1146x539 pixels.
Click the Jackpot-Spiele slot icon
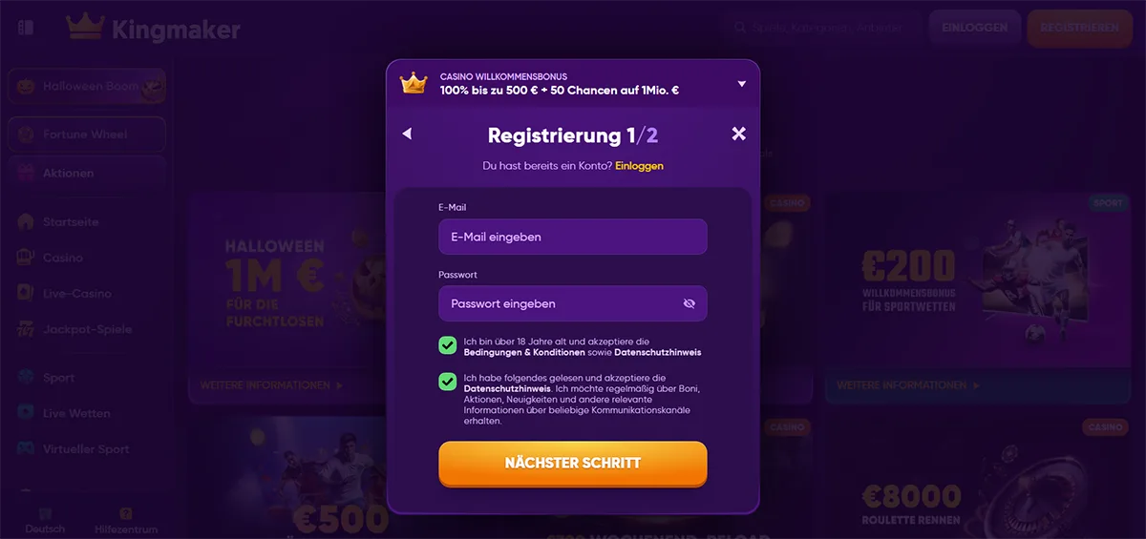tap(26, 329)
